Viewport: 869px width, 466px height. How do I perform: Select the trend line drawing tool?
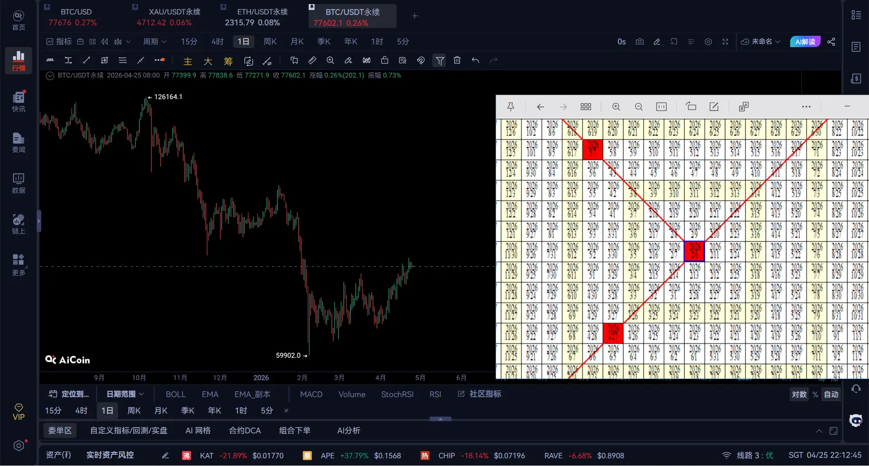point(86,60)
